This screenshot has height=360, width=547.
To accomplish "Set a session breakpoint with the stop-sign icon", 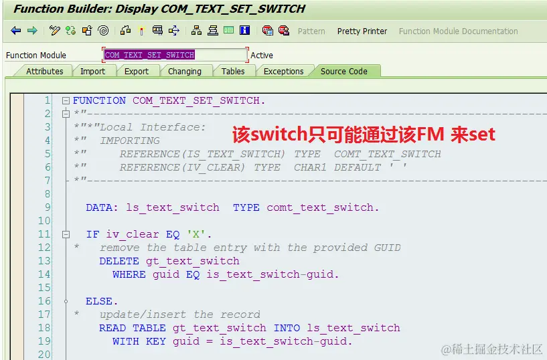I will pos(268,31).
